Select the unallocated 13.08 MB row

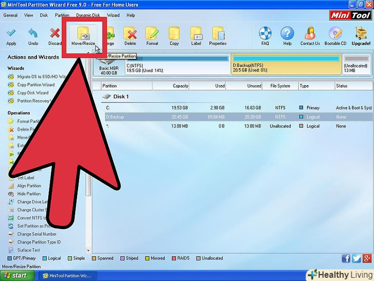coord(238,126)
